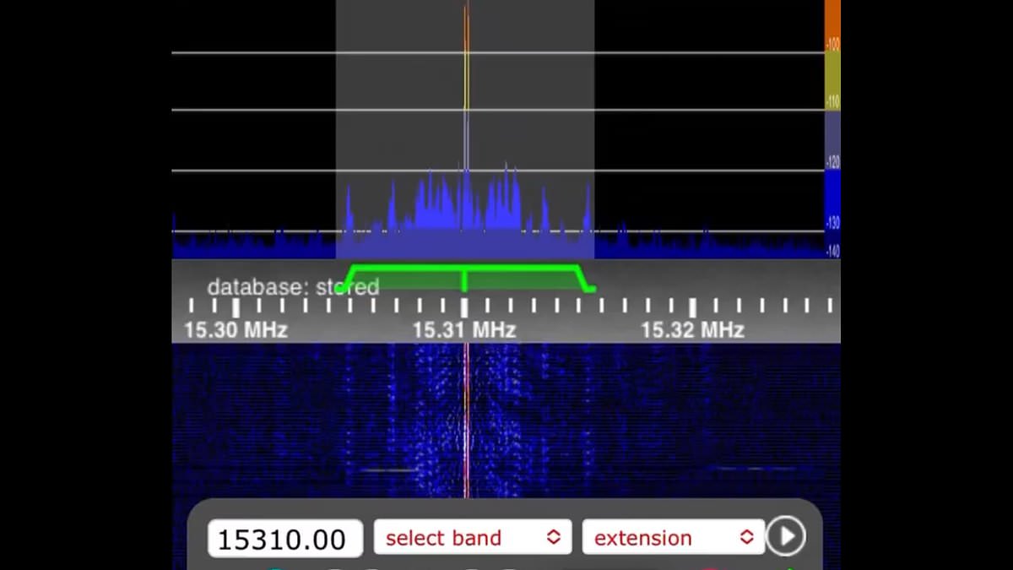This screenshot has height=570, width=1013.
Task: Click the orange -100 dB color scale segment
Action: click(x=832, y=25)
